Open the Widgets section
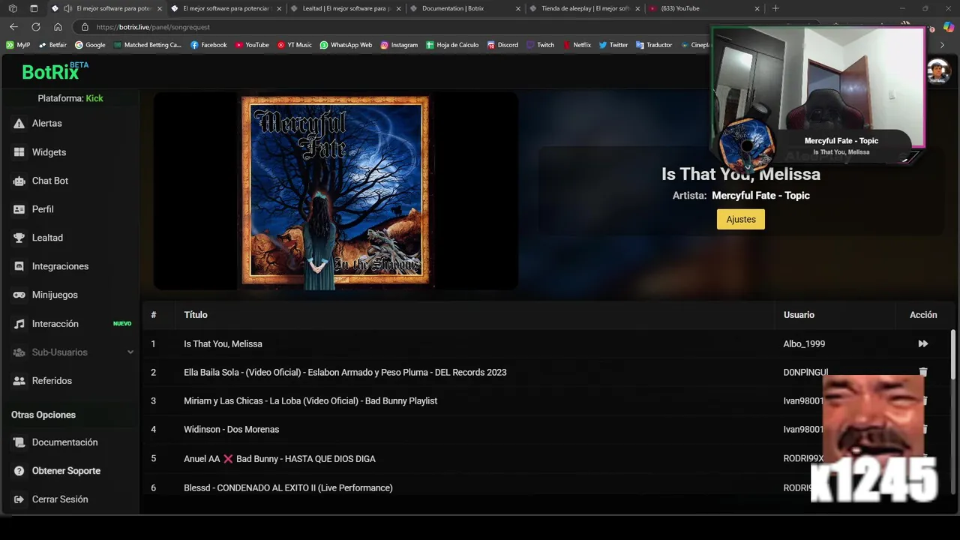This screenshot has height=540, width=960. [x=49, y=152]
